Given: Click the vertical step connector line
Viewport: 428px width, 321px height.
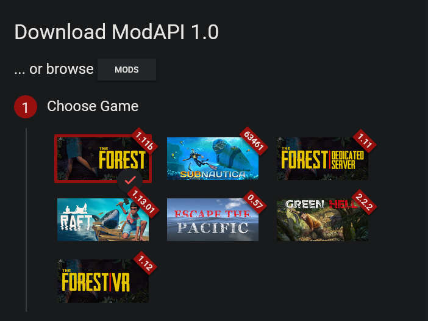Looking at the screenshot, I should click(x=26, y=220).
